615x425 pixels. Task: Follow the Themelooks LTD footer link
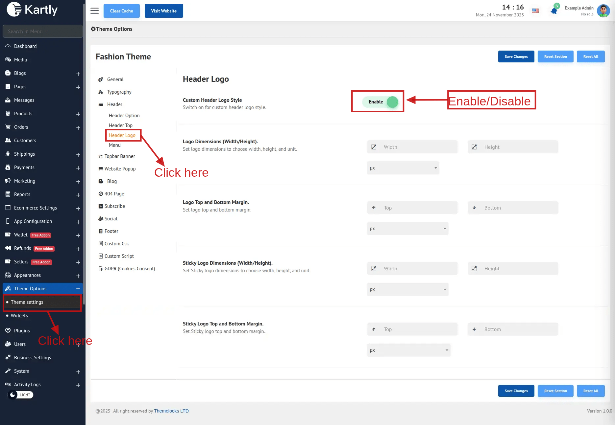coord(171,411)
